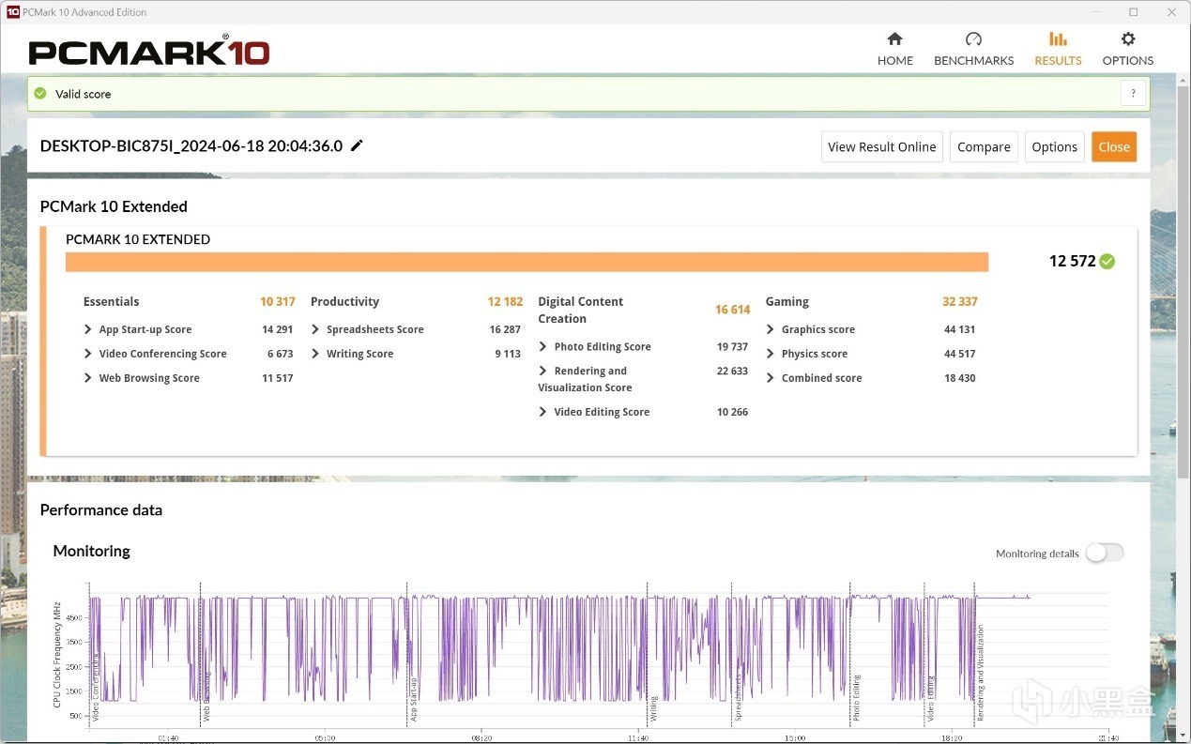1191x744 pixels.
Task: Click the Photo Editing marker in chart
Action: point(856,697)
